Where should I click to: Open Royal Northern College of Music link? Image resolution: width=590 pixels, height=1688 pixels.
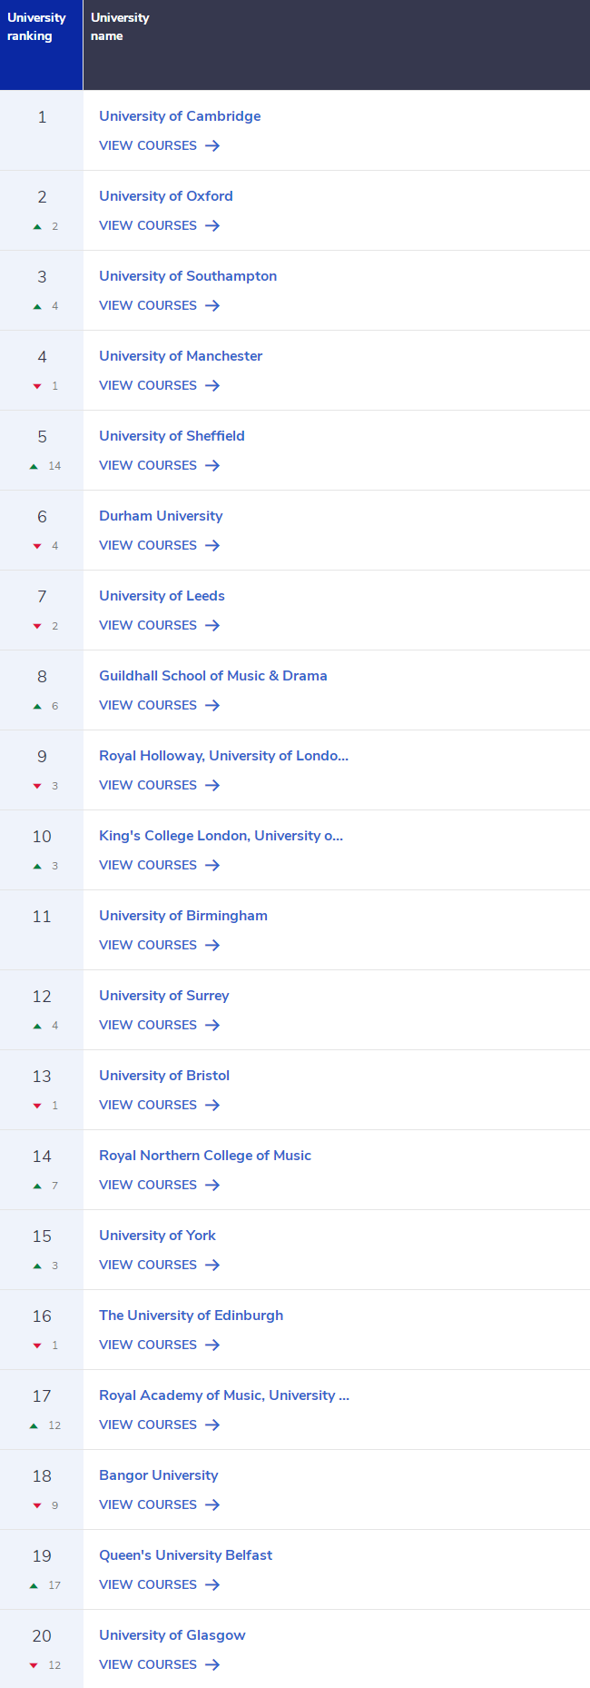[205, 1156]
